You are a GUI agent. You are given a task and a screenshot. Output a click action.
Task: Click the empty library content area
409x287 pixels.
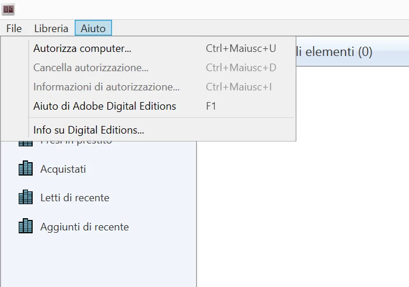(303, 187)
